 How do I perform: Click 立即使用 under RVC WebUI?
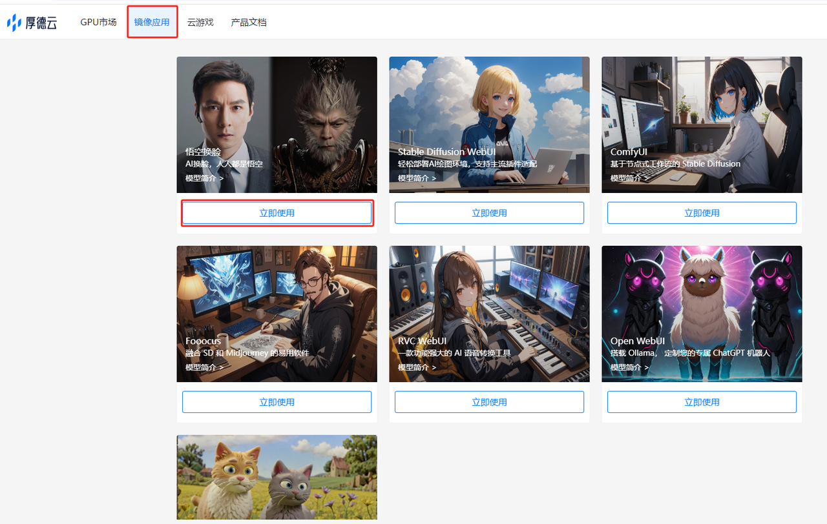(489, 402)
